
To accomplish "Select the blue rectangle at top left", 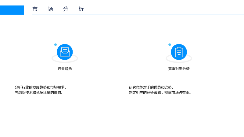I will pyautogui.click(x=12, y=10).
